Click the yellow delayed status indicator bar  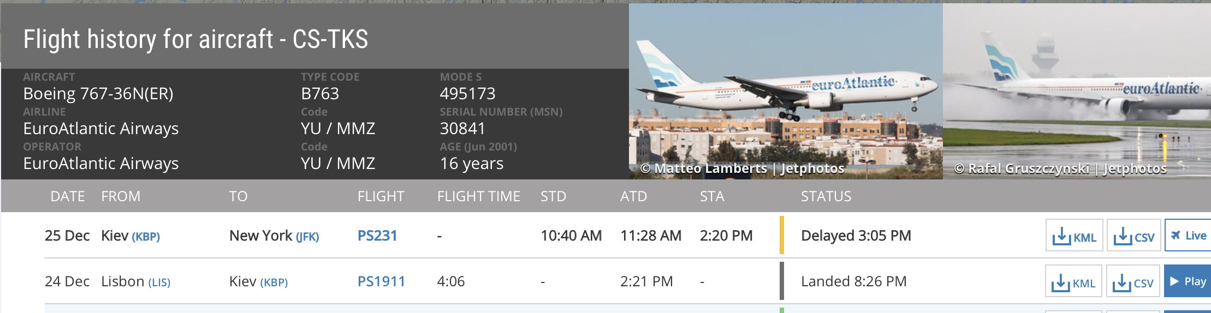(782, 236)
